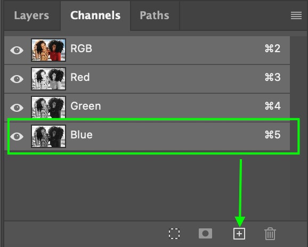Select the RGB composite channel name
Screen dimensions: 308x247
pyautogui.click(x=81, y=48)
